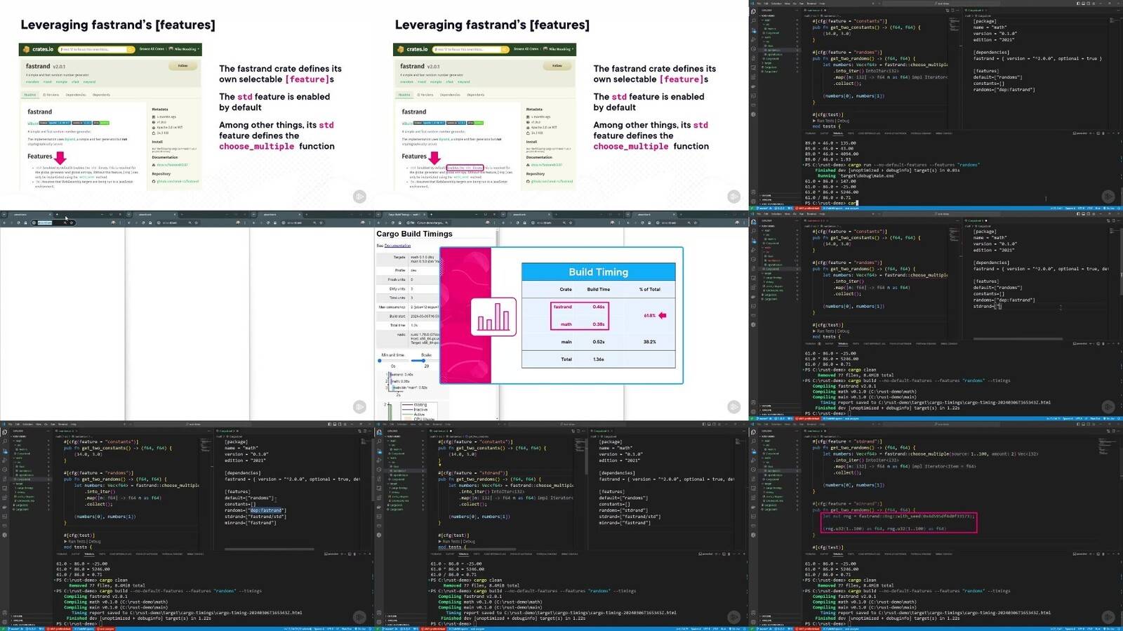1123x631 pixels.
Task: Open Explorer icon in pink-boxed rng code frame
Action: coord(753,432)
